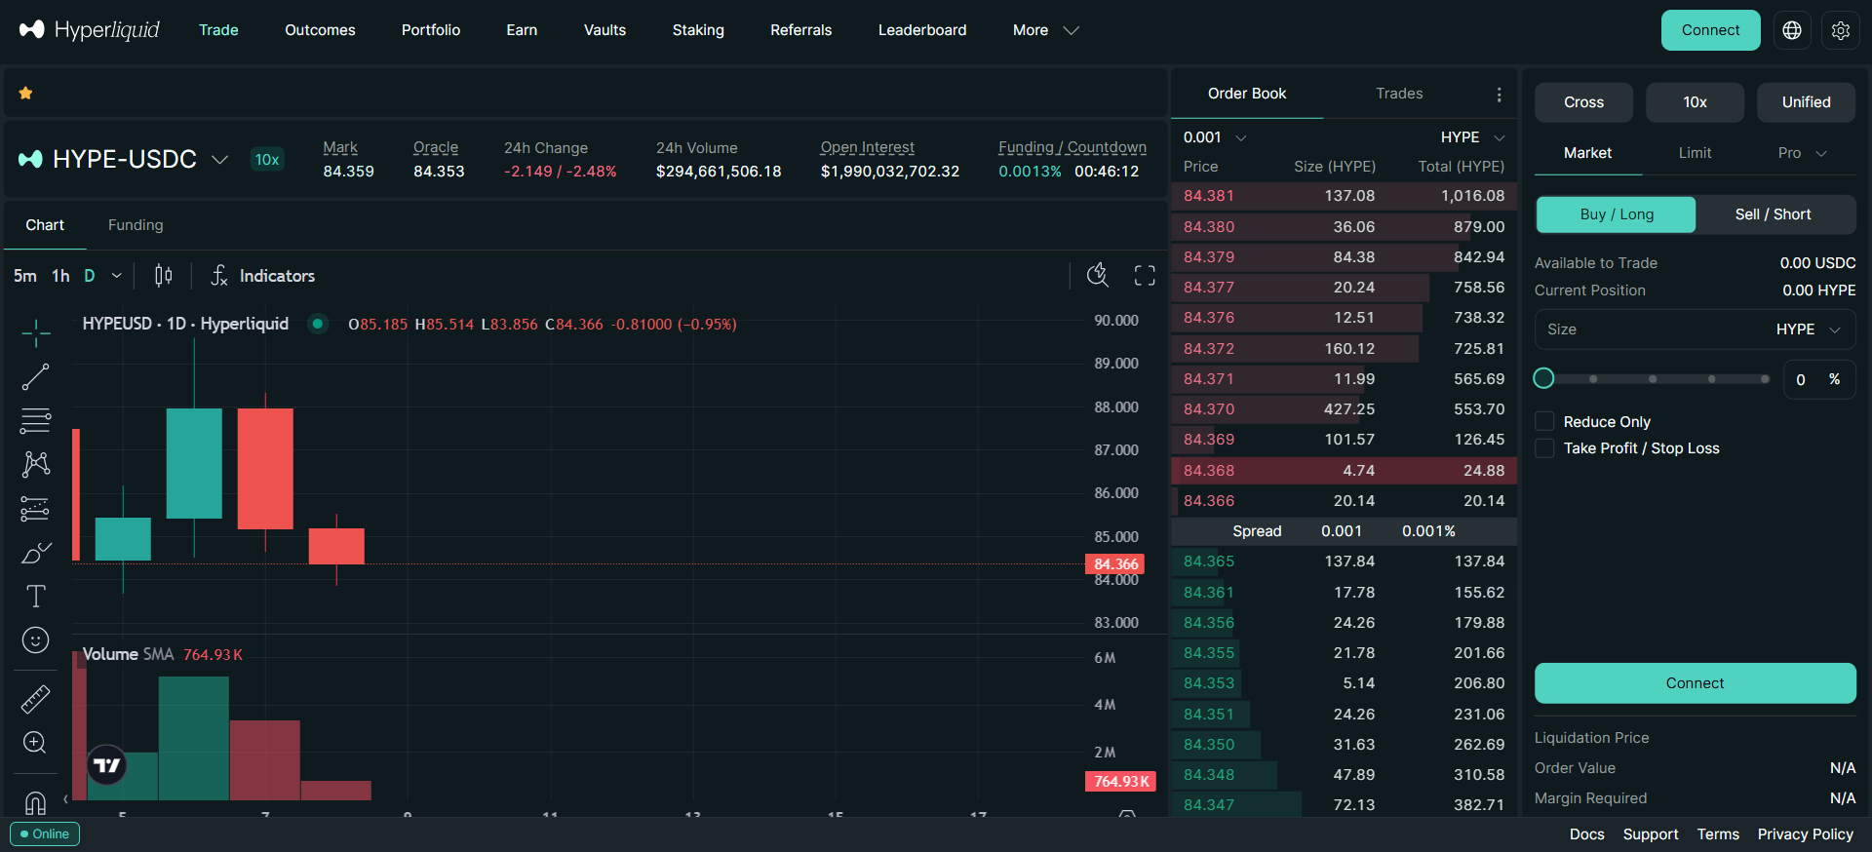Select the 1h chart interval
This screenshot has width=1872, height=852.
click(60, 276)
